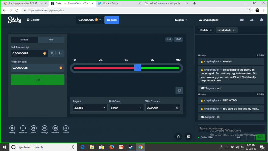The width and height of the screenshot is (268, 151).
Task: Bookmark this page with star icon
Action: click(249, 10)
